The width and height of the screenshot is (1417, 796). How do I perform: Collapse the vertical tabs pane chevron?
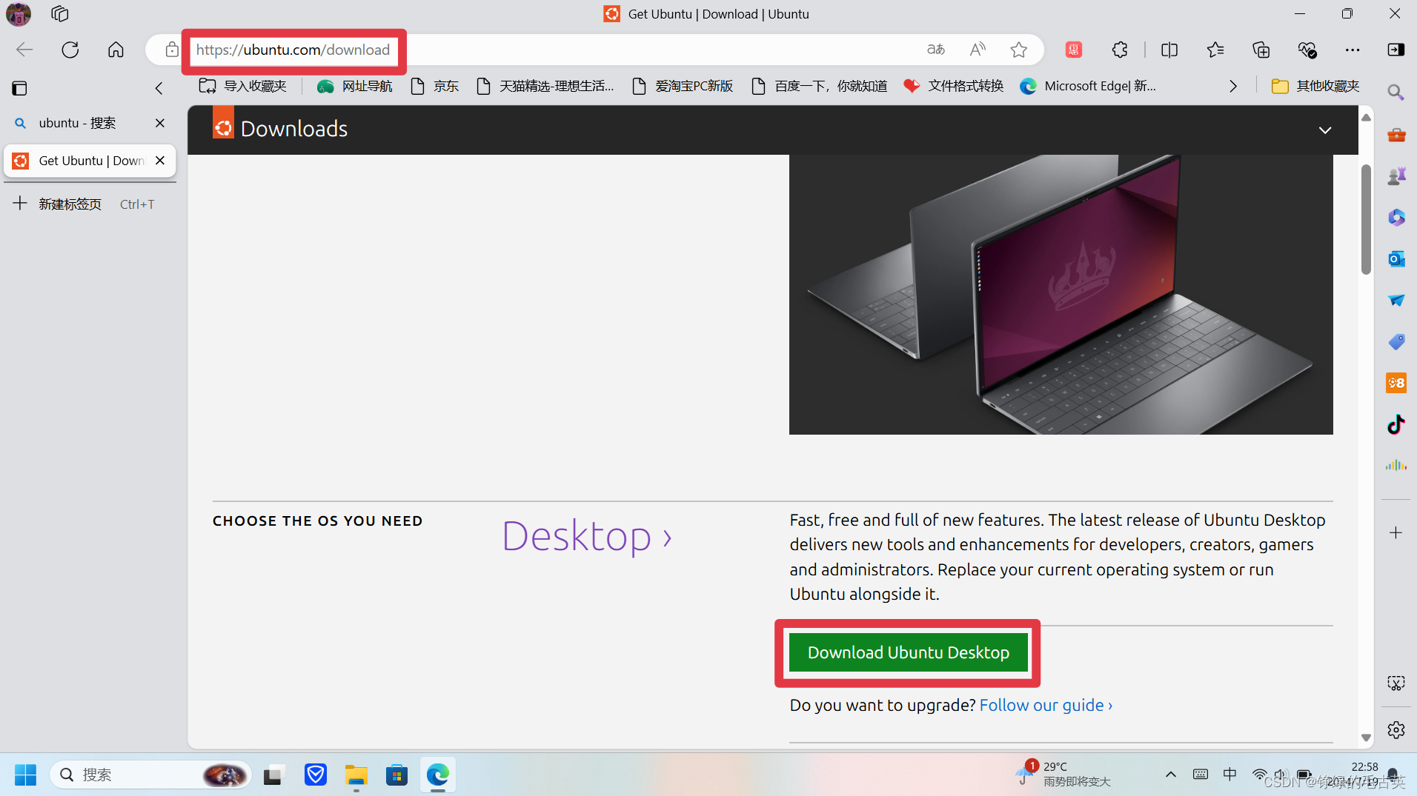pyautogui.click(x=159, y=88)
